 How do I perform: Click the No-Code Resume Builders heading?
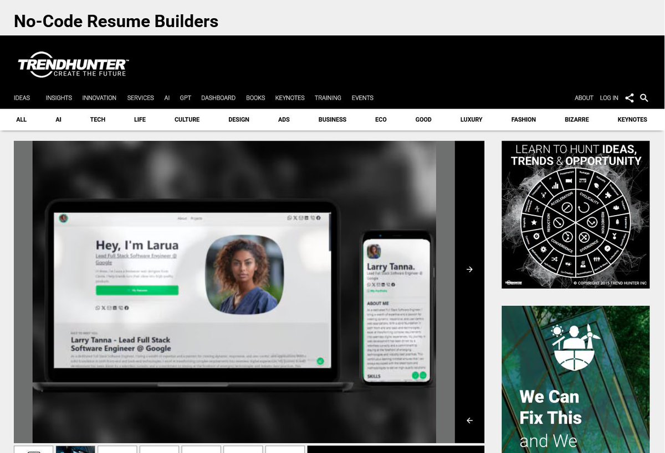pyautogui.click(x=116, y=21)
